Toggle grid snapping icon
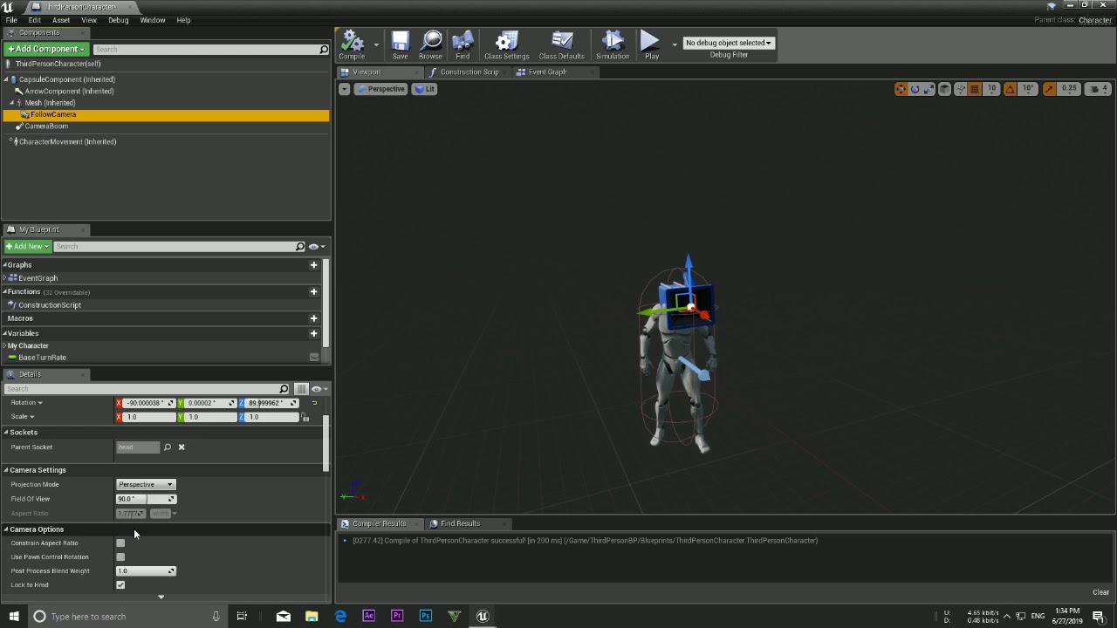 (x=975, y=89)
